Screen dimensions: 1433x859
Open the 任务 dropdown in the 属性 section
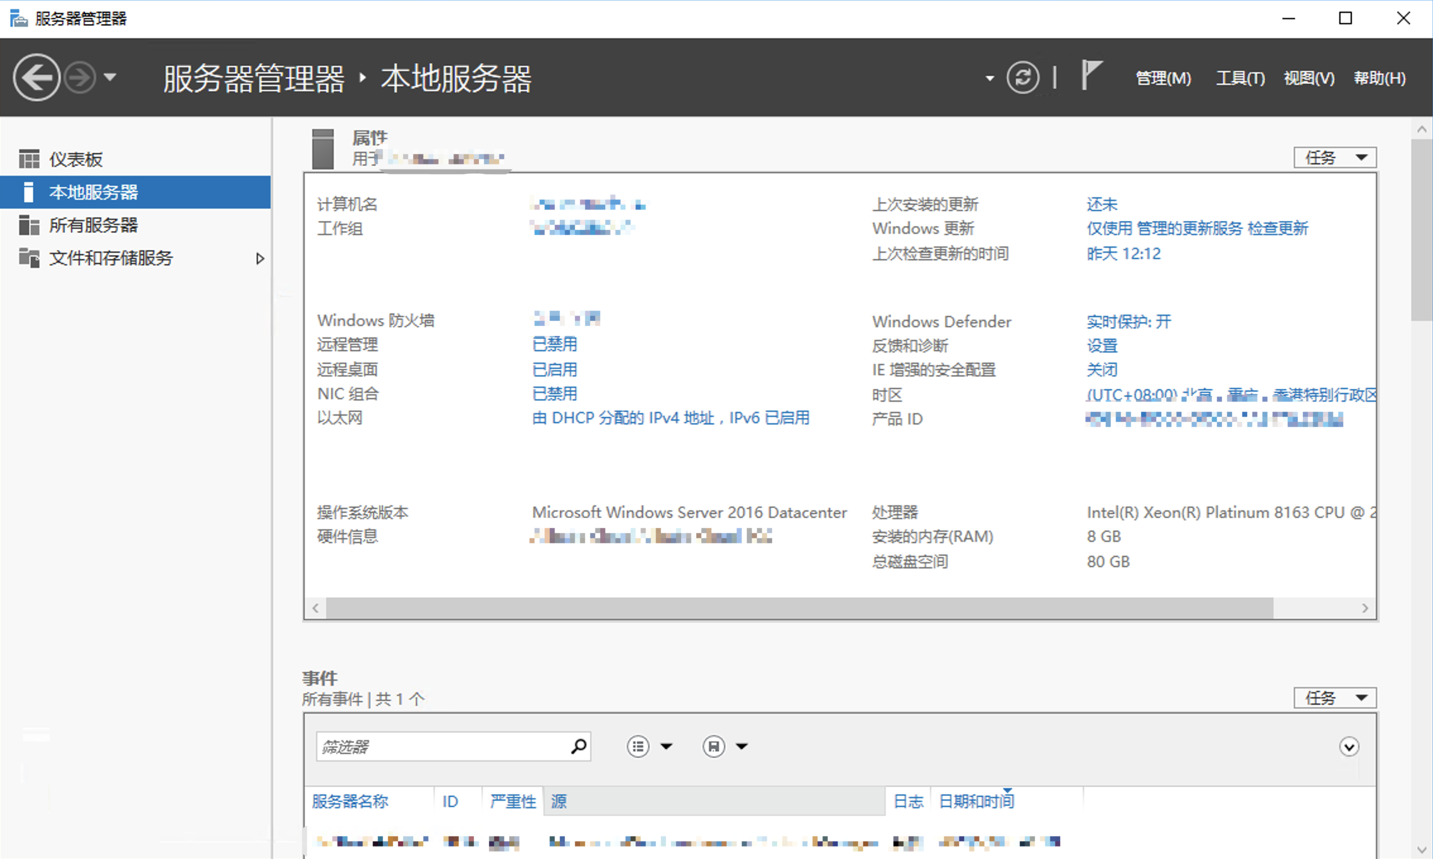coord(1334,157)
